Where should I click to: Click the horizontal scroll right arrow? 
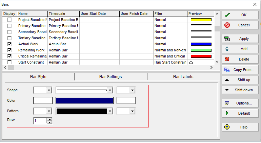212,67
